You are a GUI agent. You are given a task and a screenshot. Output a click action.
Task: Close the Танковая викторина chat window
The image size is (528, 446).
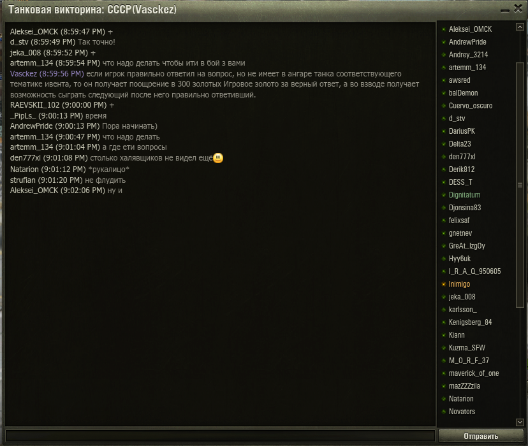(518, 8)
